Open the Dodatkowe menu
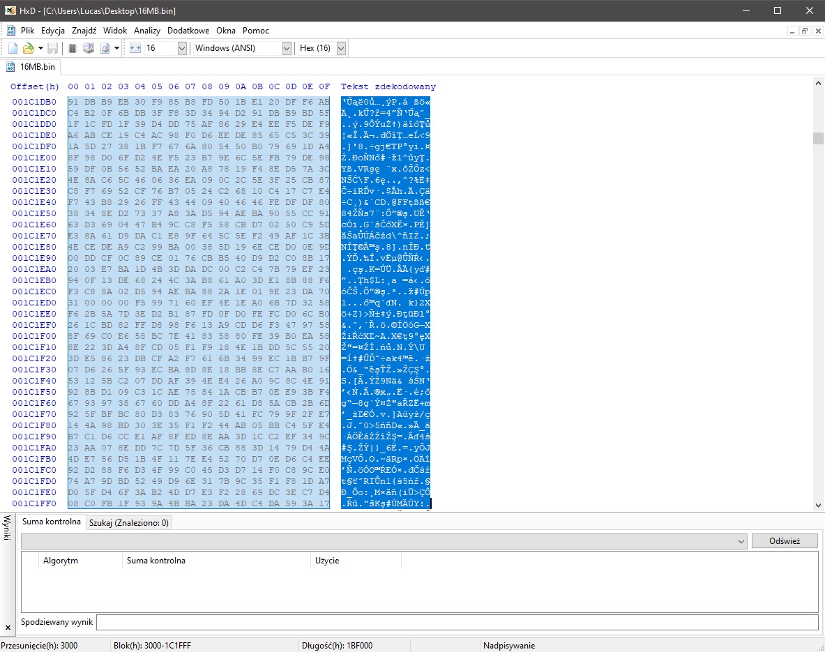 click(x=188, y=31)
